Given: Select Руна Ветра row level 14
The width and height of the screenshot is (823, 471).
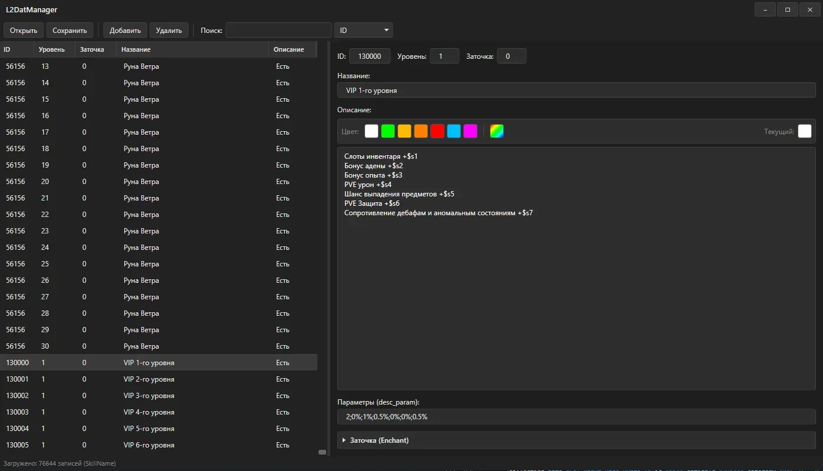Looking at the screenshot, I should point(158,82).
